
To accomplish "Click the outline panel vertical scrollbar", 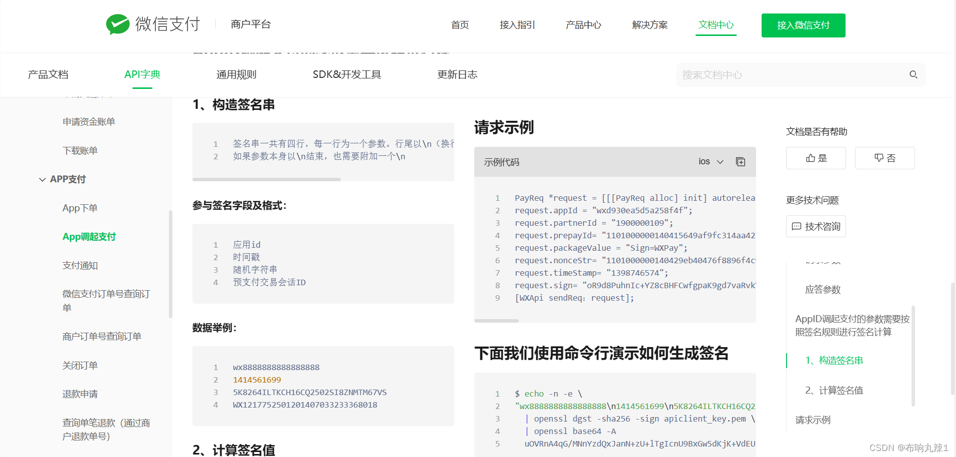I will pyautogui.click(x=913, y=356).
